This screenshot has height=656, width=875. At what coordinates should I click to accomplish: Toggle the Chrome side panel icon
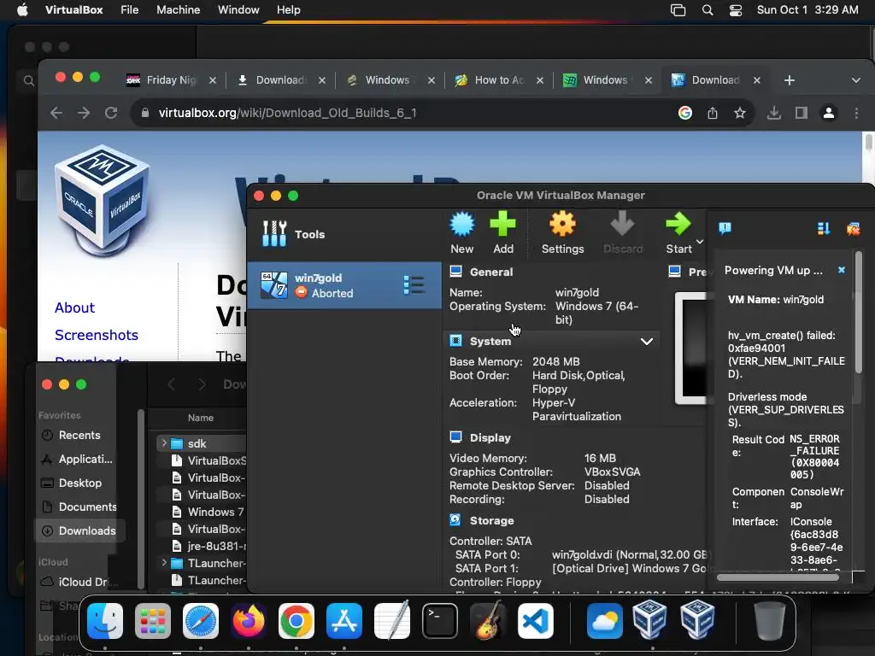(x=802, y=114)
